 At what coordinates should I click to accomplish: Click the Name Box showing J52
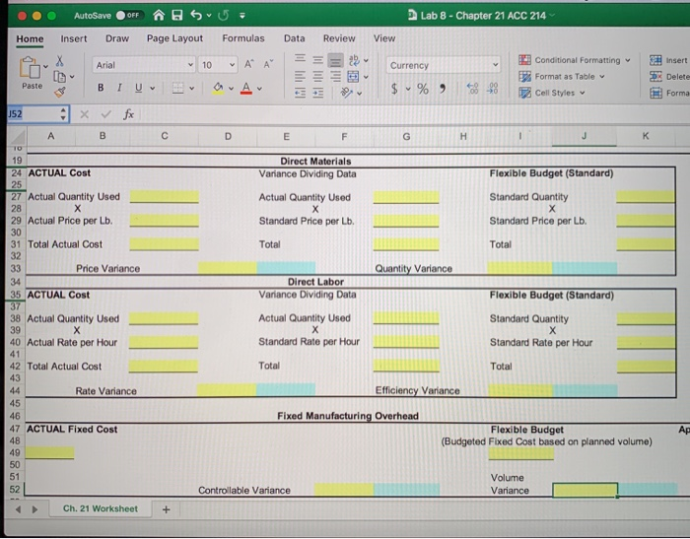tap(35, 114)
